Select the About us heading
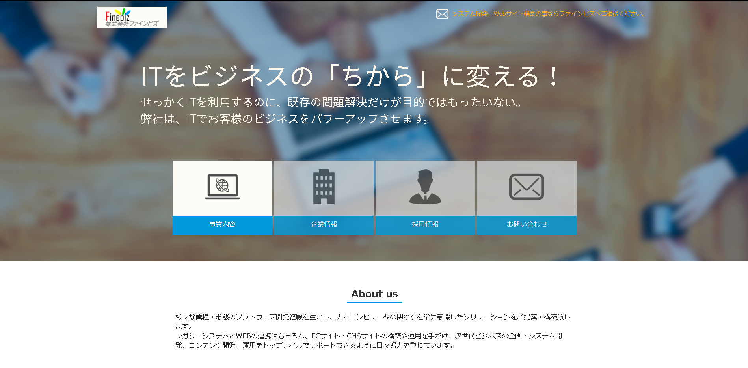 tap(374, 293)
